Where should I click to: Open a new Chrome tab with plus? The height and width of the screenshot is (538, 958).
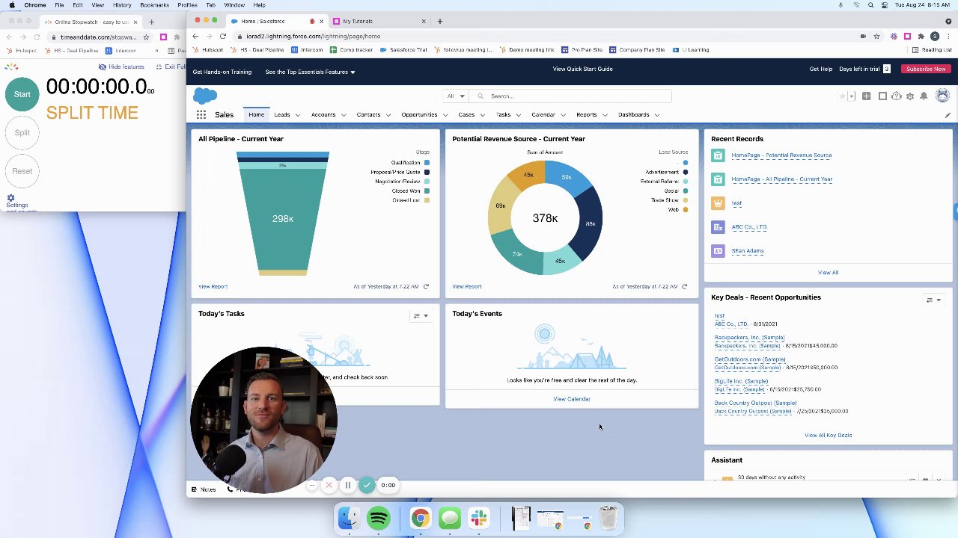(x=439, y=21)
